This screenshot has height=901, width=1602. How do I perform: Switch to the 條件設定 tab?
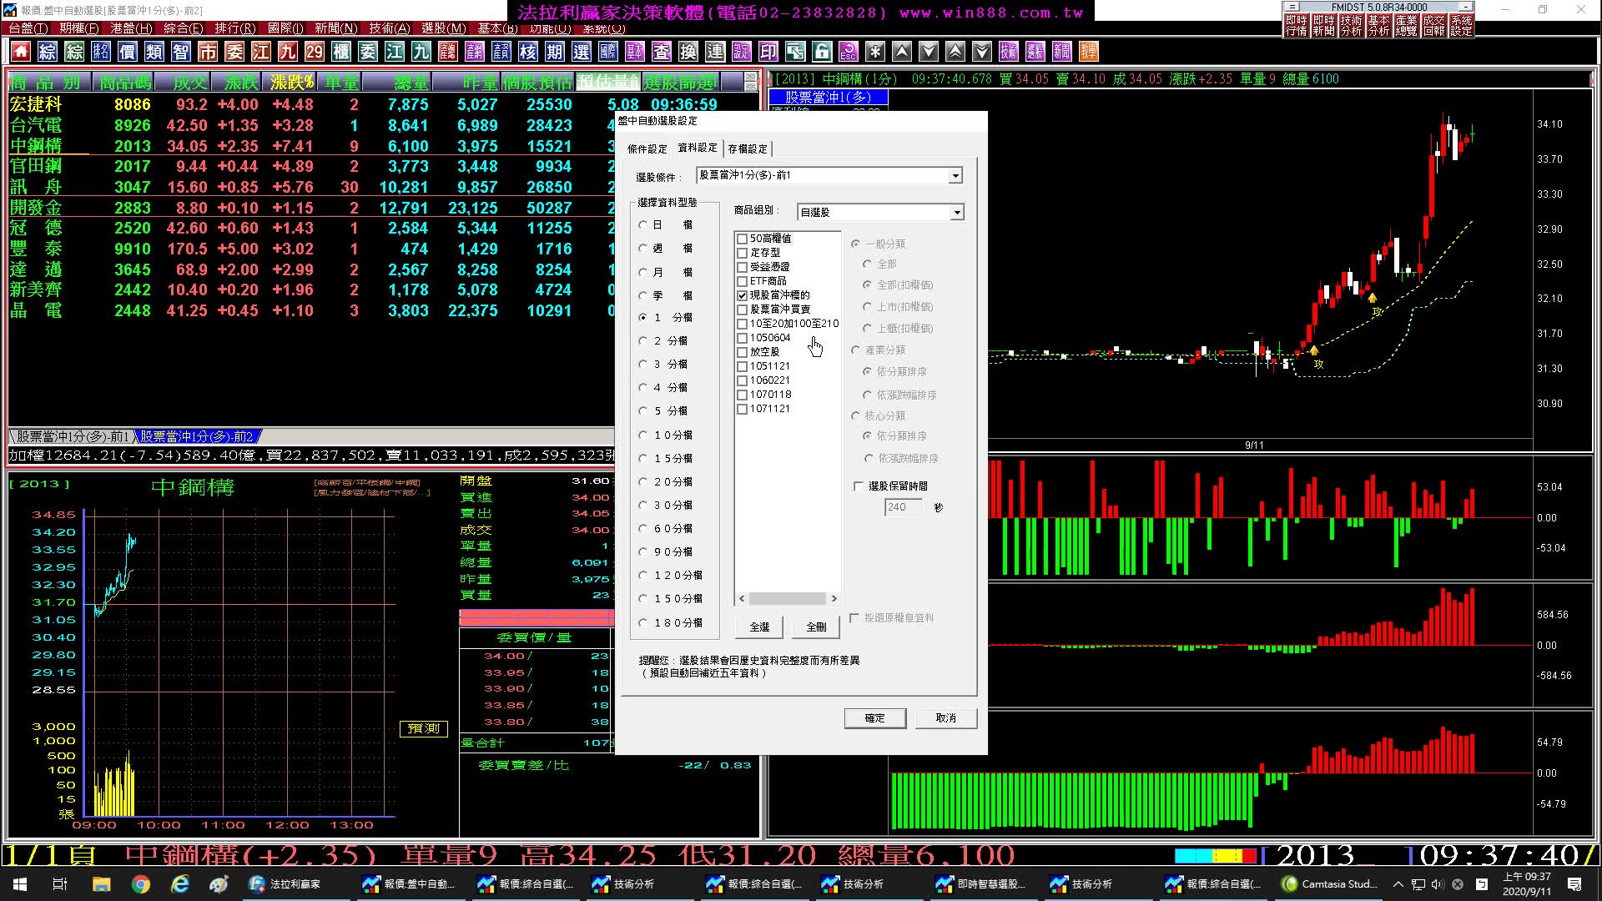(647, 148)
